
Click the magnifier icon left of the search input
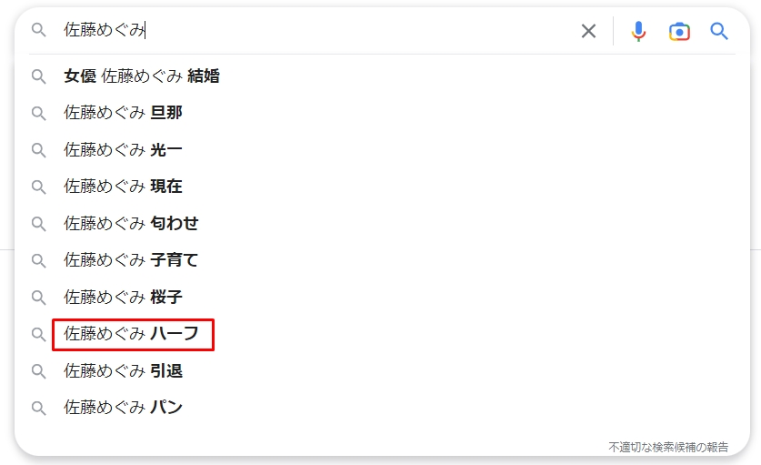[39, 30]
